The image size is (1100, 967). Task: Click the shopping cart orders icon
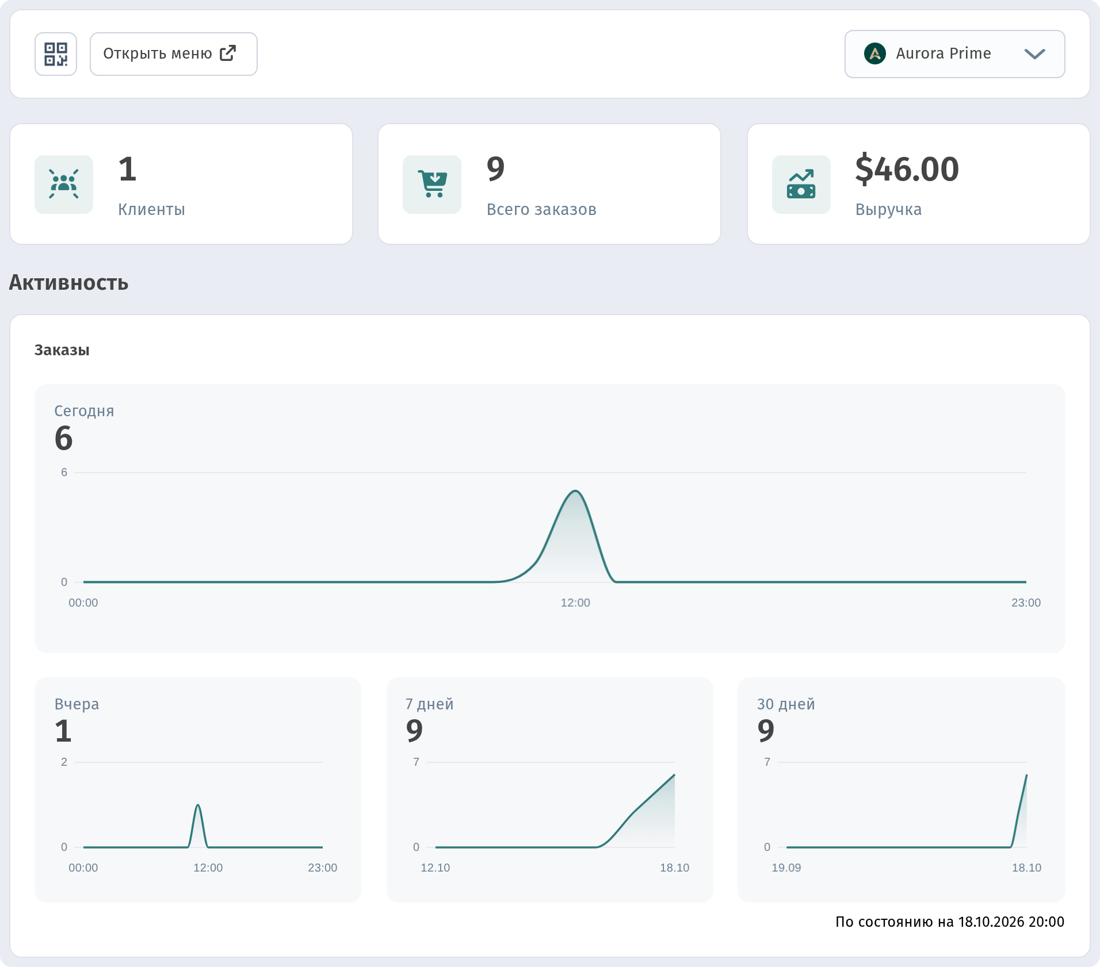pos(432,185)
